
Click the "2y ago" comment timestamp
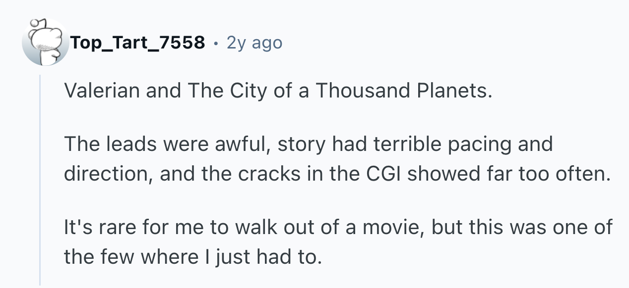tap(254, 43)
